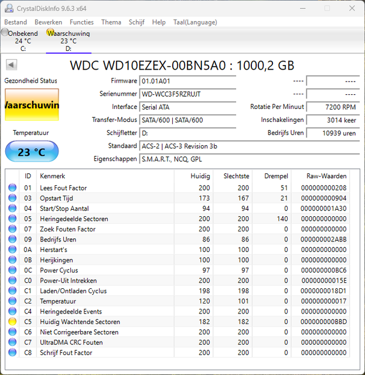
Task: Click the Gezondheid Status label
Action: tap(30, 81)
